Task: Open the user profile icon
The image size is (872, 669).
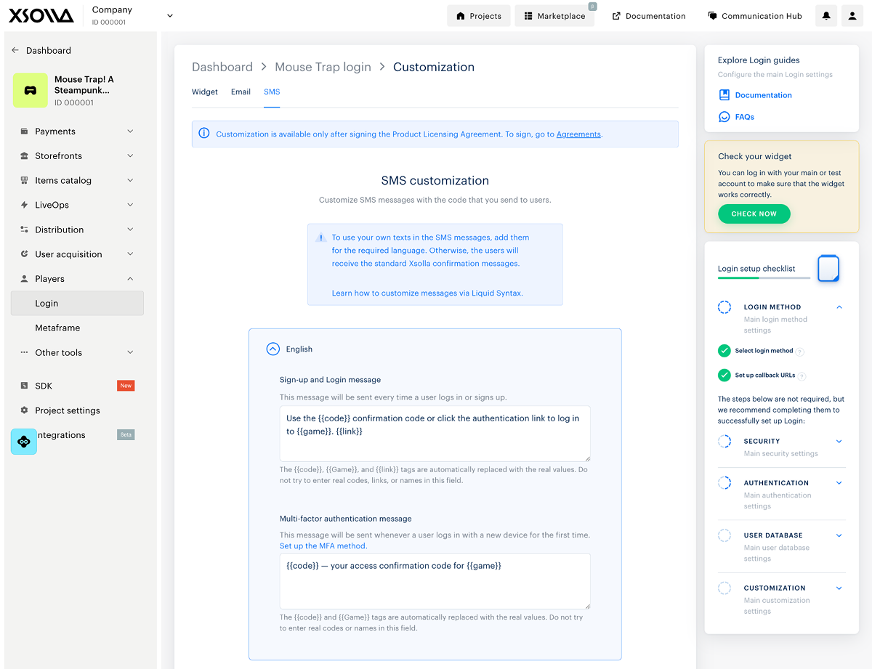Action: click(852, 16)
